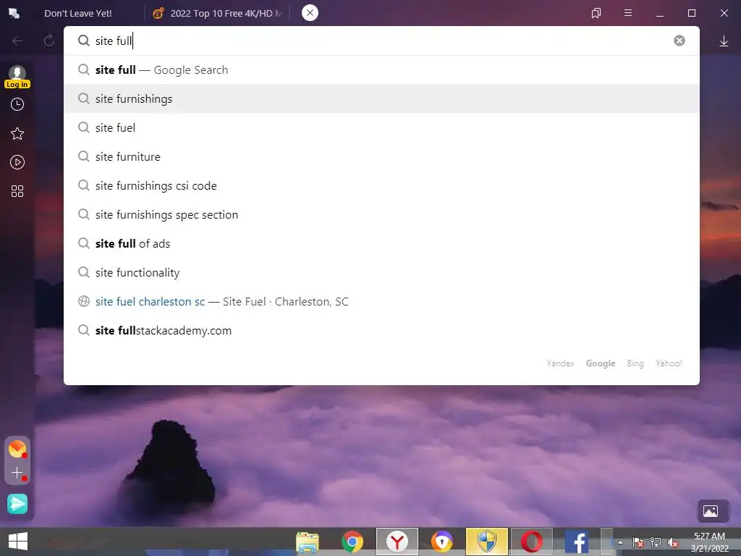The width and height of the screenshot is (741, 556).
Task: Select "site furnishings spec section" suggestion
Action: [x=381, y=214]
